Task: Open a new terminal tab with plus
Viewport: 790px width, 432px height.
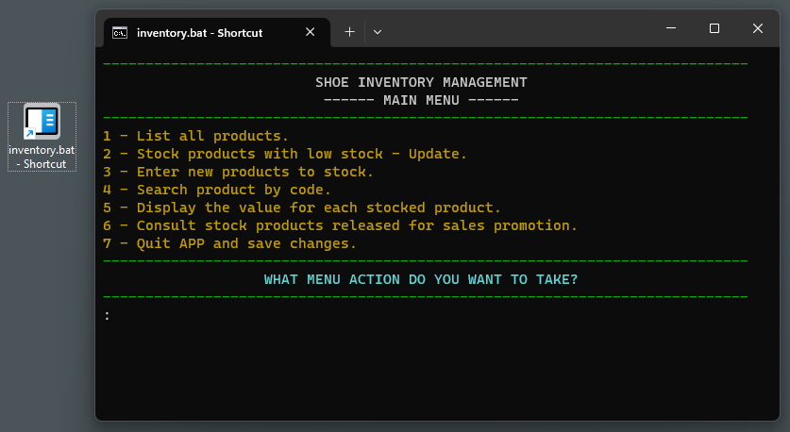Action: coord(349,32)
